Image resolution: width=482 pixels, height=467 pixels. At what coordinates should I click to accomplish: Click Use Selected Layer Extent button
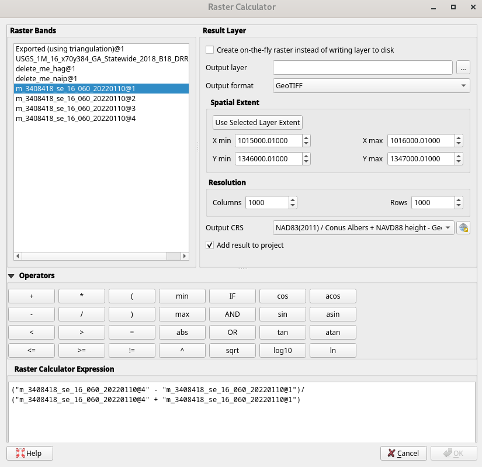257,122
